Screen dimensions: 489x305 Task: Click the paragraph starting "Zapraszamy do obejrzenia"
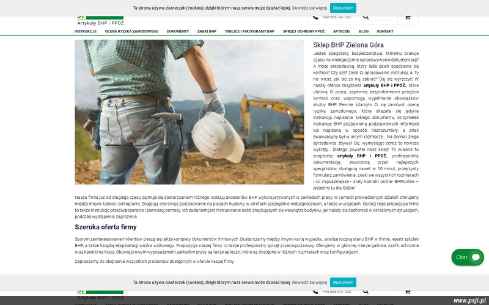pyautogui.click(x=155, y=262)
